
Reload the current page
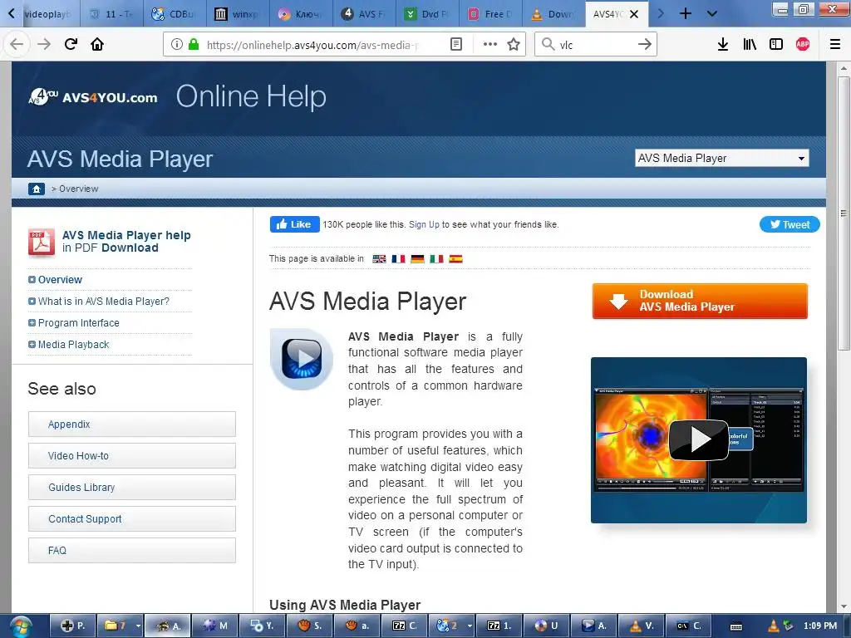[x=71, y=45]
